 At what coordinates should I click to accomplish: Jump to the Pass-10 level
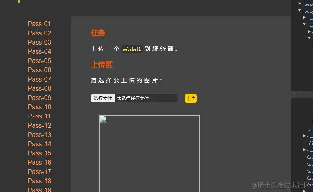[x=39, y=107]
